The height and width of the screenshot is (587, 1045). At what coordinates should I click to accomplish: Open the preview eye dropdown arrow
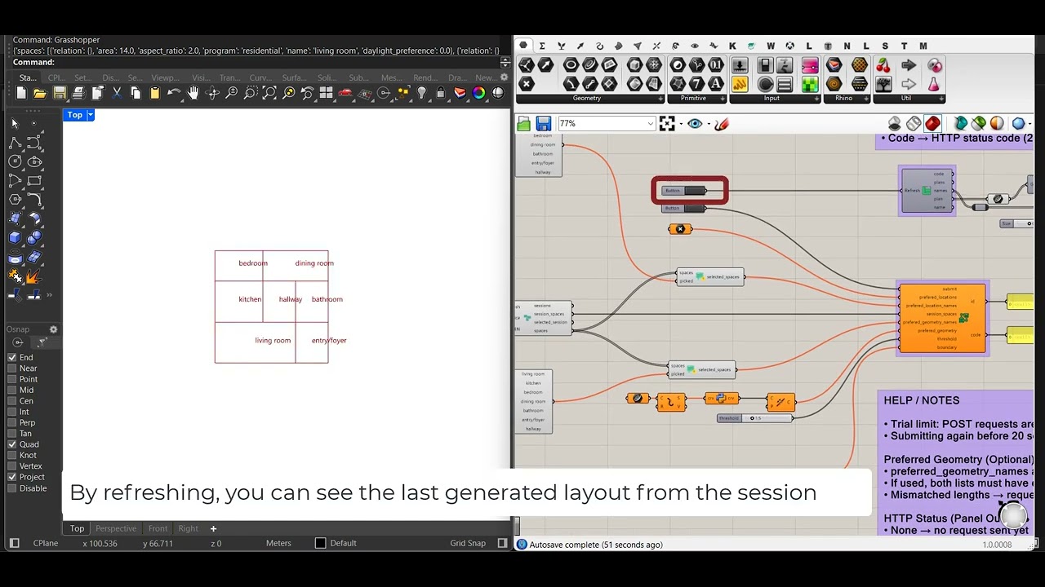coord(708,124)
